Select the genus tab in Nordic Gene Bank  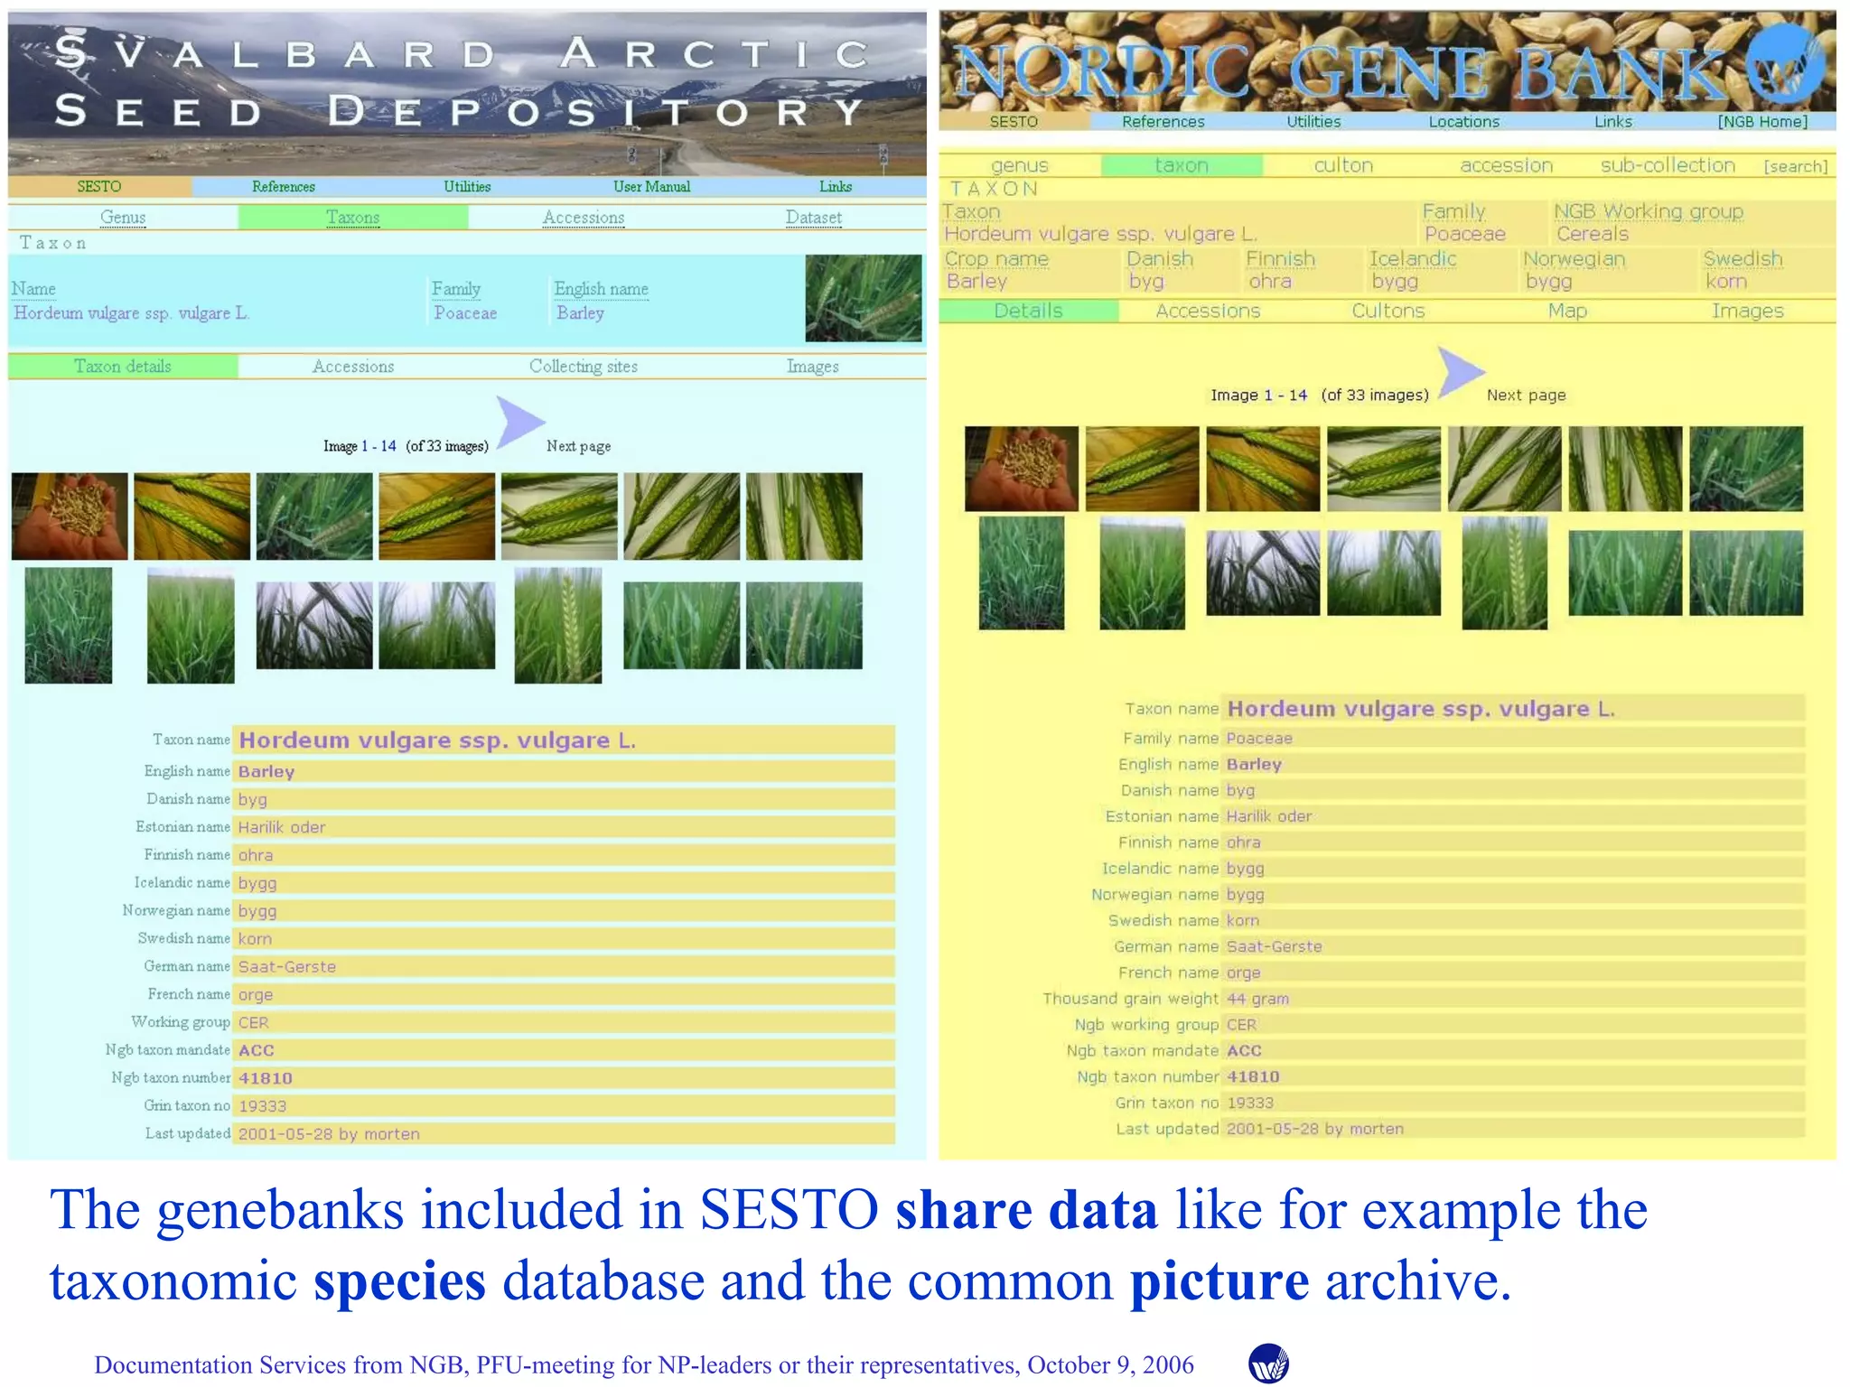[1020, 165]
